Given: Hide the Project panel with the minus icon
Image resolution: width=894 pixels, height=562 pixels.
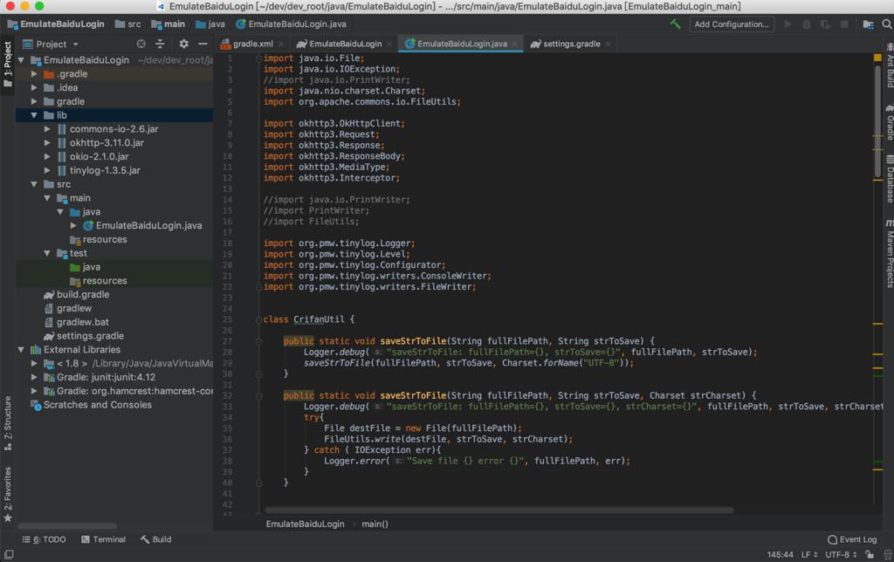Looking at the screenshot, I should click(x=203, y=44).
